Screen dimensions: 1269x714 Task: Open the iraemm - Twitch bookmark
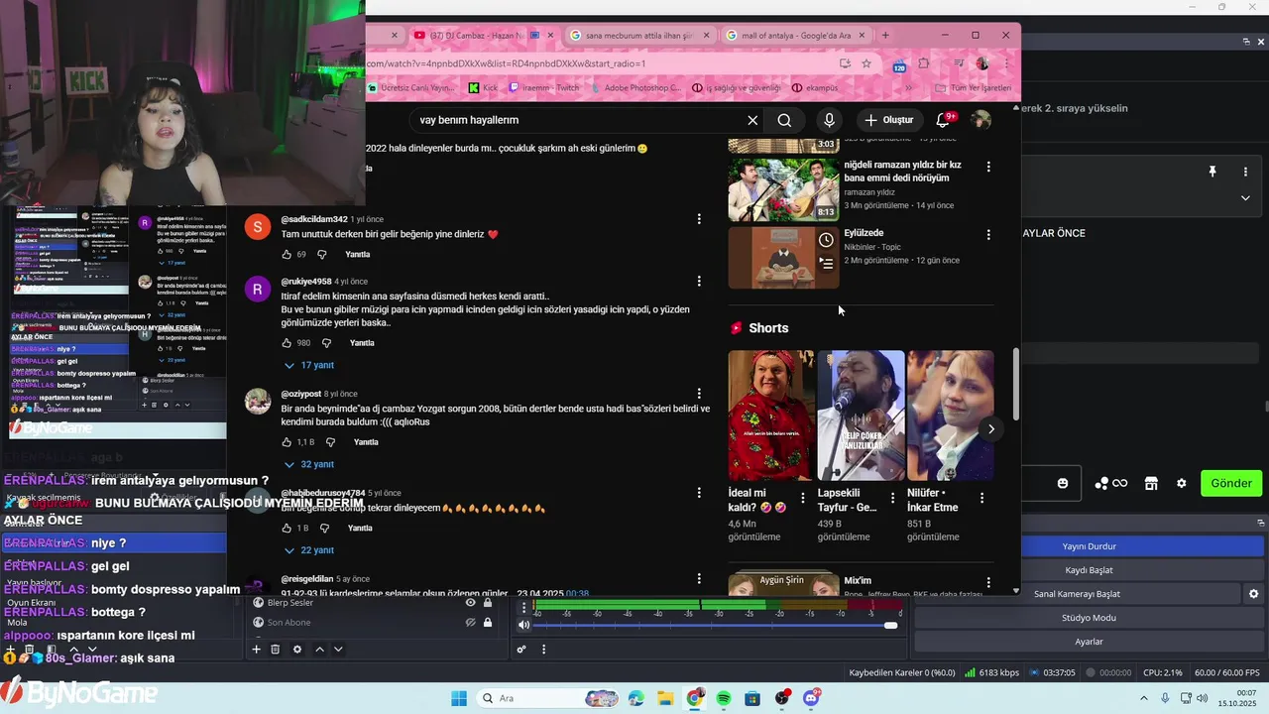tap(544, 88)
